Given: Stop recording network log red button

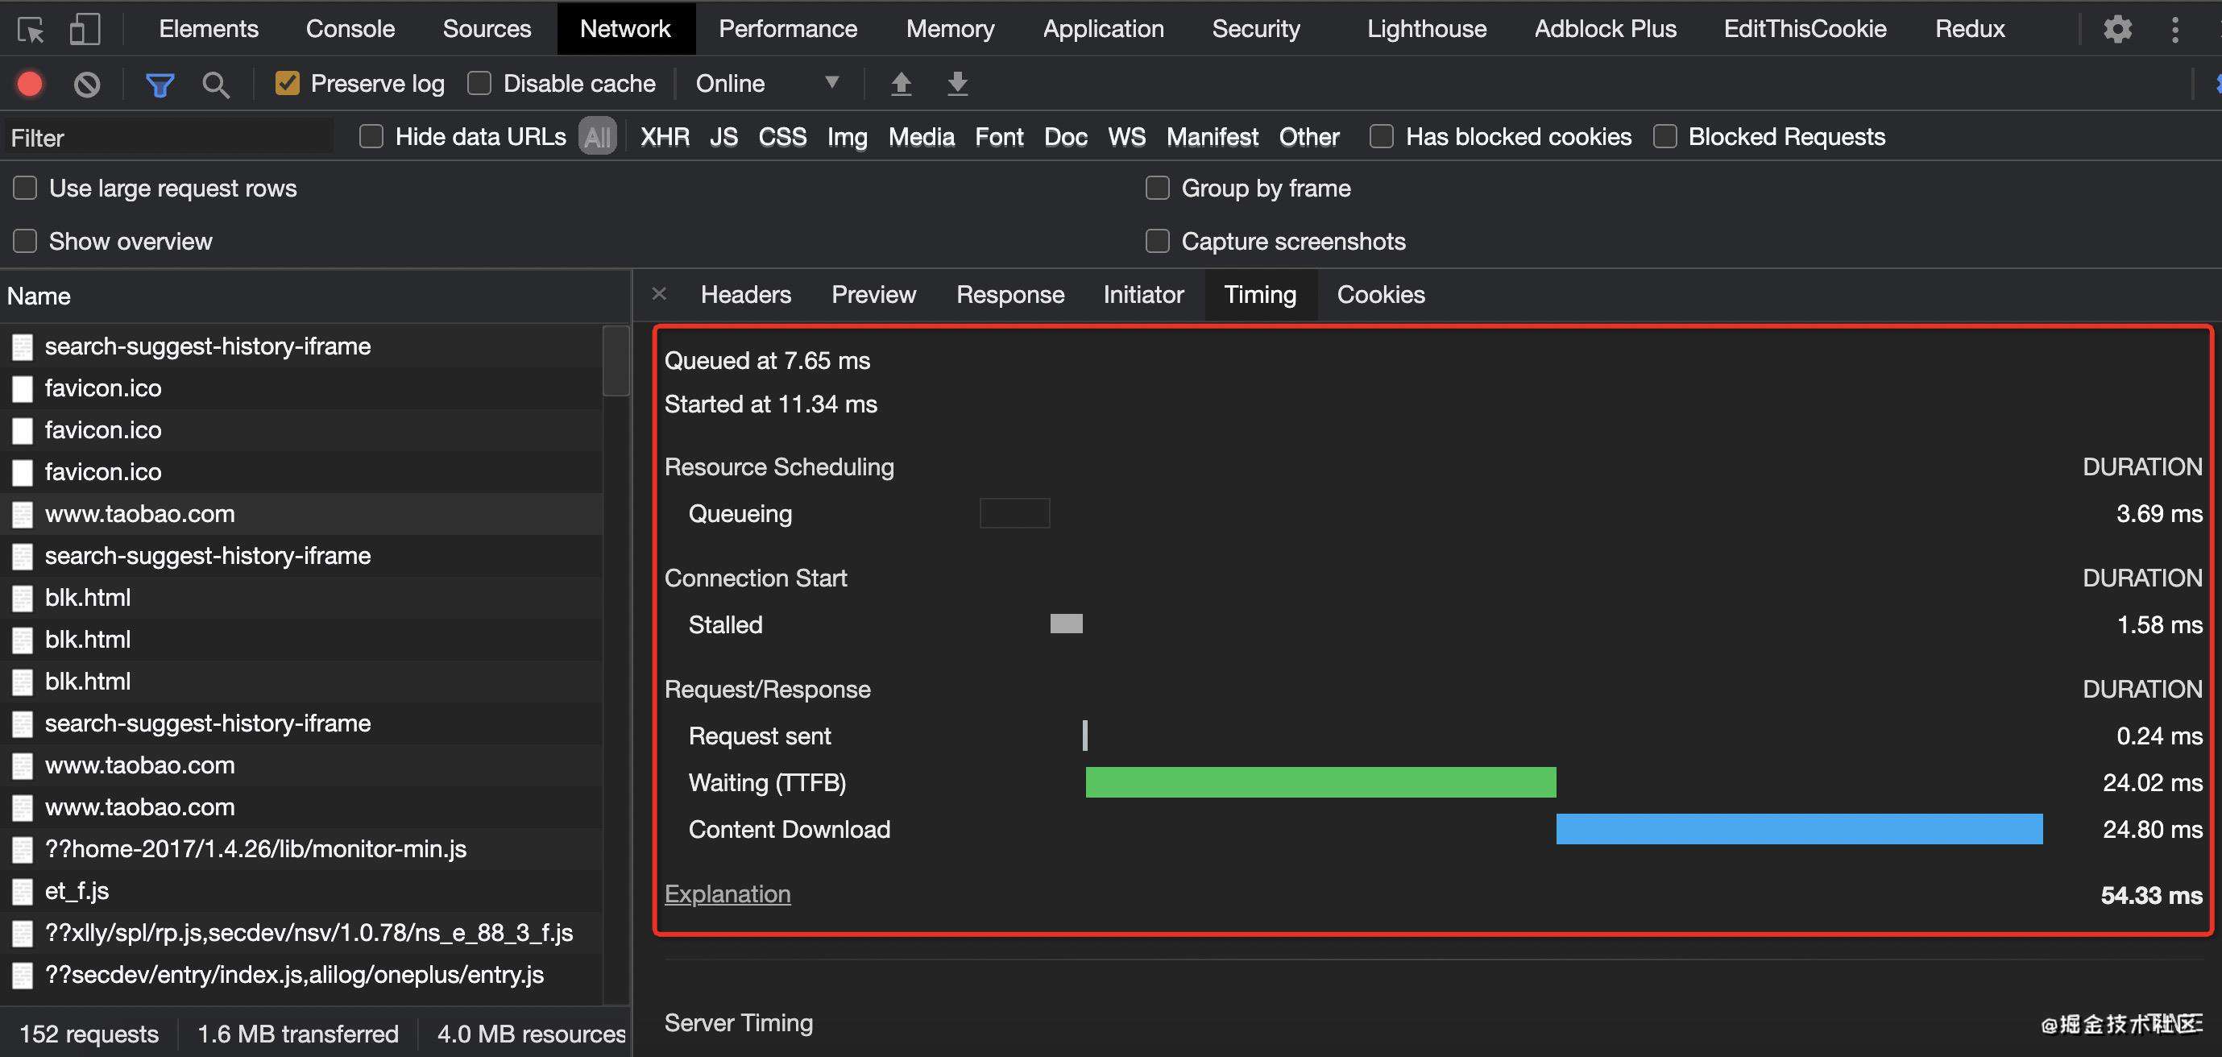Looking at the screenshot, I should click(30, 84).
